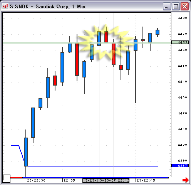Minimize the Sandisk chart window

(x=167, y=6)
